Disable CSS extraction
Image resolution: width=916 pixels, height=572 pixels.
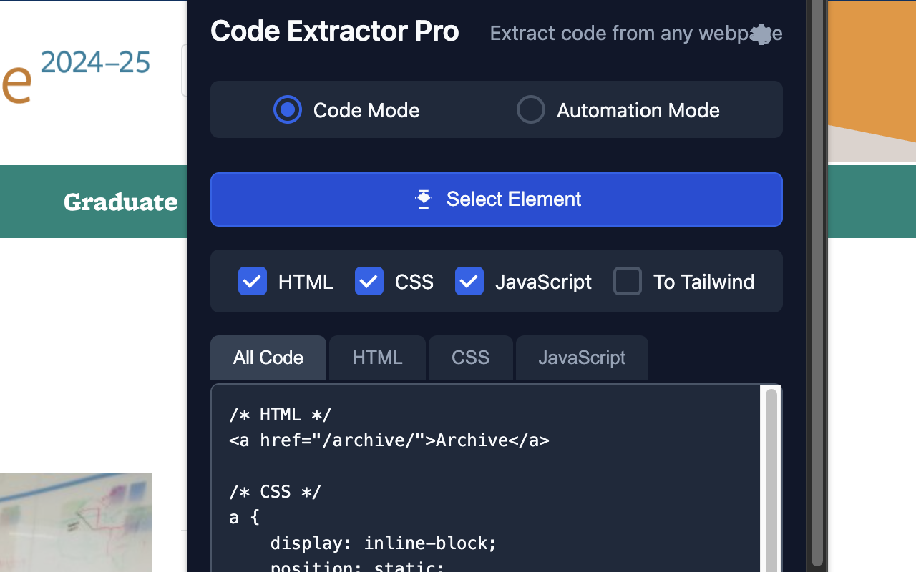tap(369, 281)
